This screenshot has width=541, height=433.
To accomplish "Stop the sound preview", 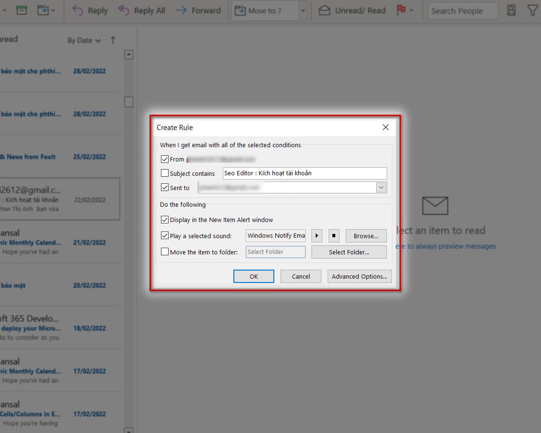I will pos(334,236).
